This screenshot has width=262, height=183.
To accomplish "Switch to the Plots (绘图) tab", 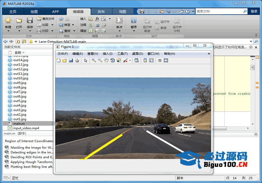I will point(34,11).
